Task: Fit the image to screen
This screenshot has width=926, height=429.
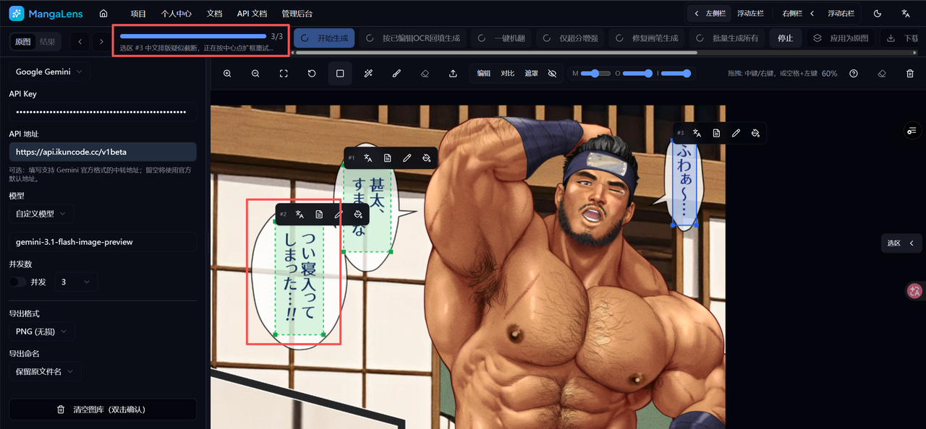Action: pos(284,74)
